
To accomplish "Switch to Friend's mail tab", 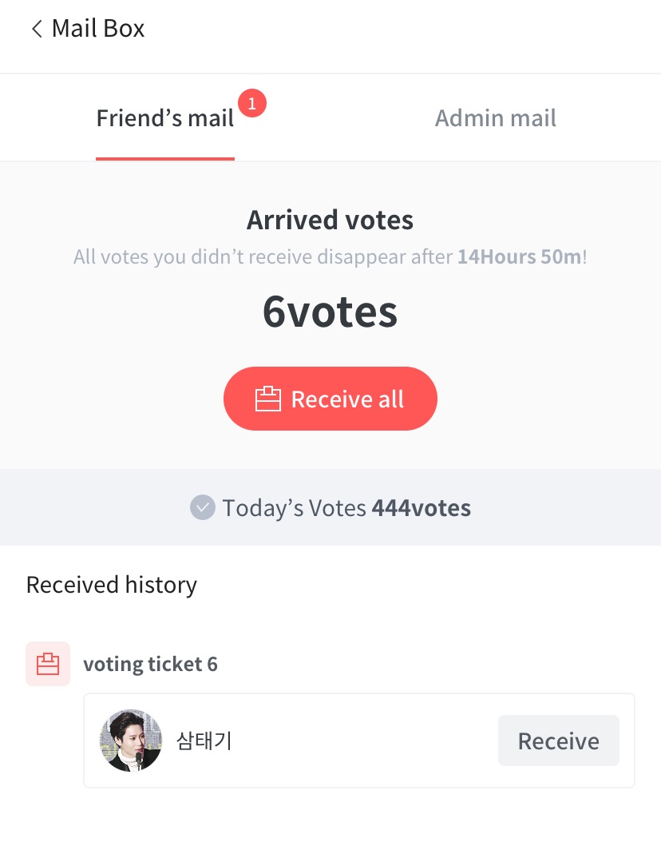I will [164, 118].
